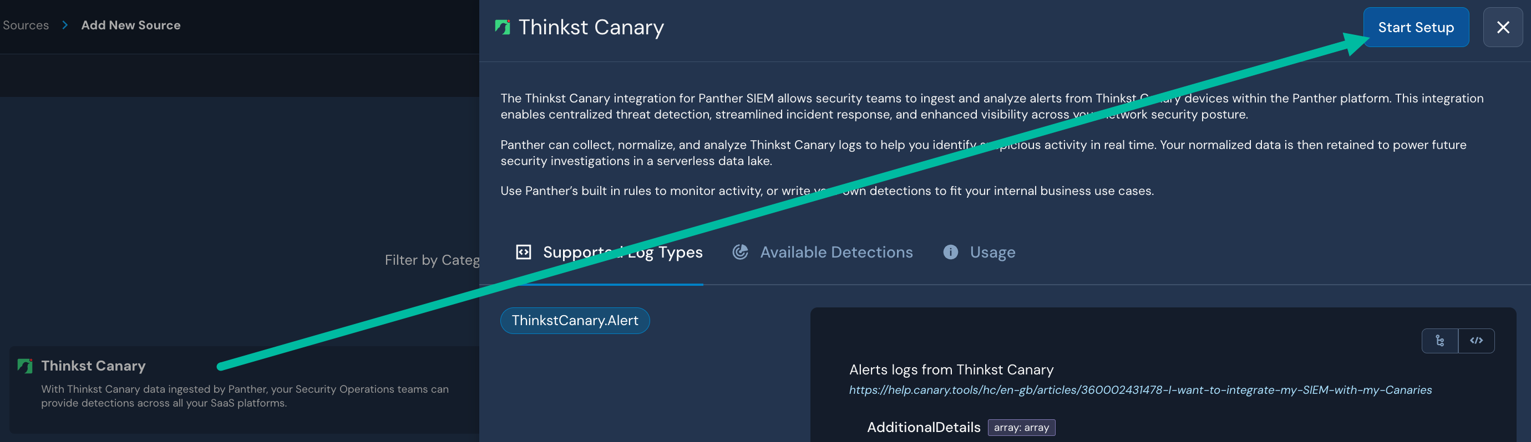Navigate back via the Sources breadcrumb
1531x442 pixels.
24,25
